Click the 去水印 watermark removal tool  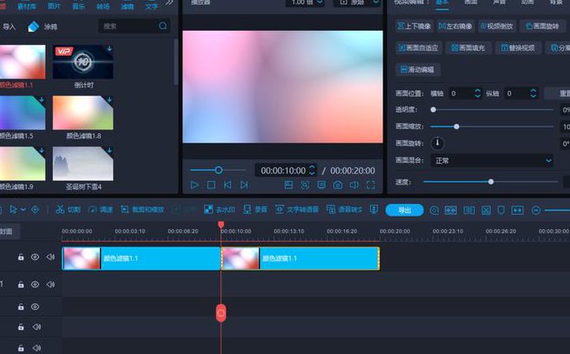pos(219,209)
